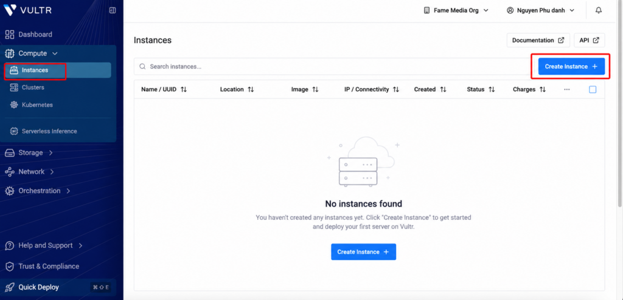The height and width of the screenshot is (300, 623).
Task: Sort by Location column
Action: (x=237, y=90)
